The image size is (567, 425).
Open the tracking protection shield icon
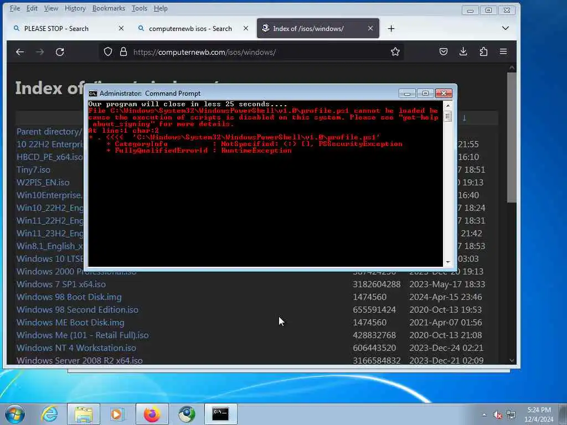[108, 51]
